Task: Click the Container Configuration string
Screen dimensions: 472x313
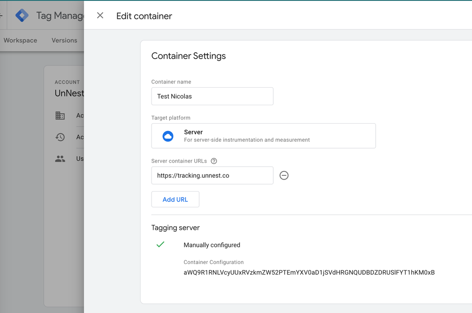Action: tap(309, 272)
